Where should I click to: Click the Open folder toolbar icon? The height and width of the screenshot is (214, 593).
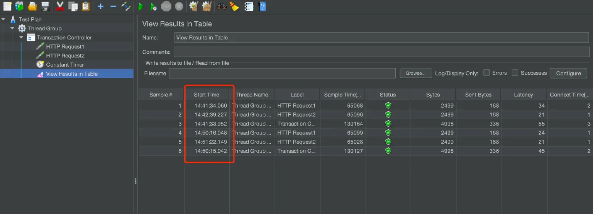click(32, 6)
